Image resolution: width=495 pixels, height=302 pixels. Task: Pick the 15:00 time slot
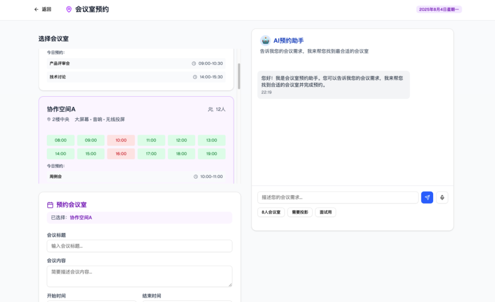[91, 154]
